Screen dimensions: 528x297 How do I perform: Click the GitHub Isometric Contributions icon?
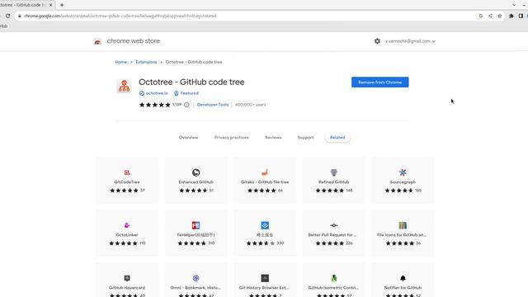pos(333,278)
